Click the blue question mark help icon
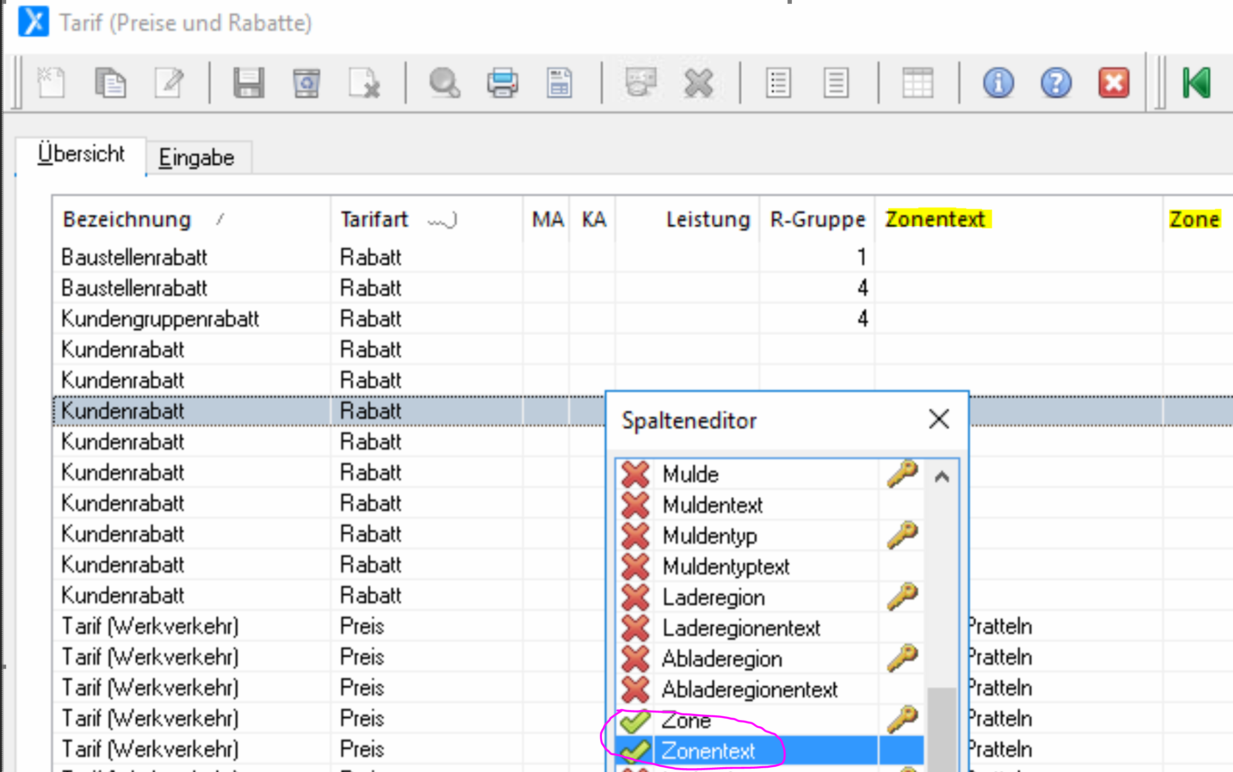This screenshot has height=772, width=1233. (1056, 82)
